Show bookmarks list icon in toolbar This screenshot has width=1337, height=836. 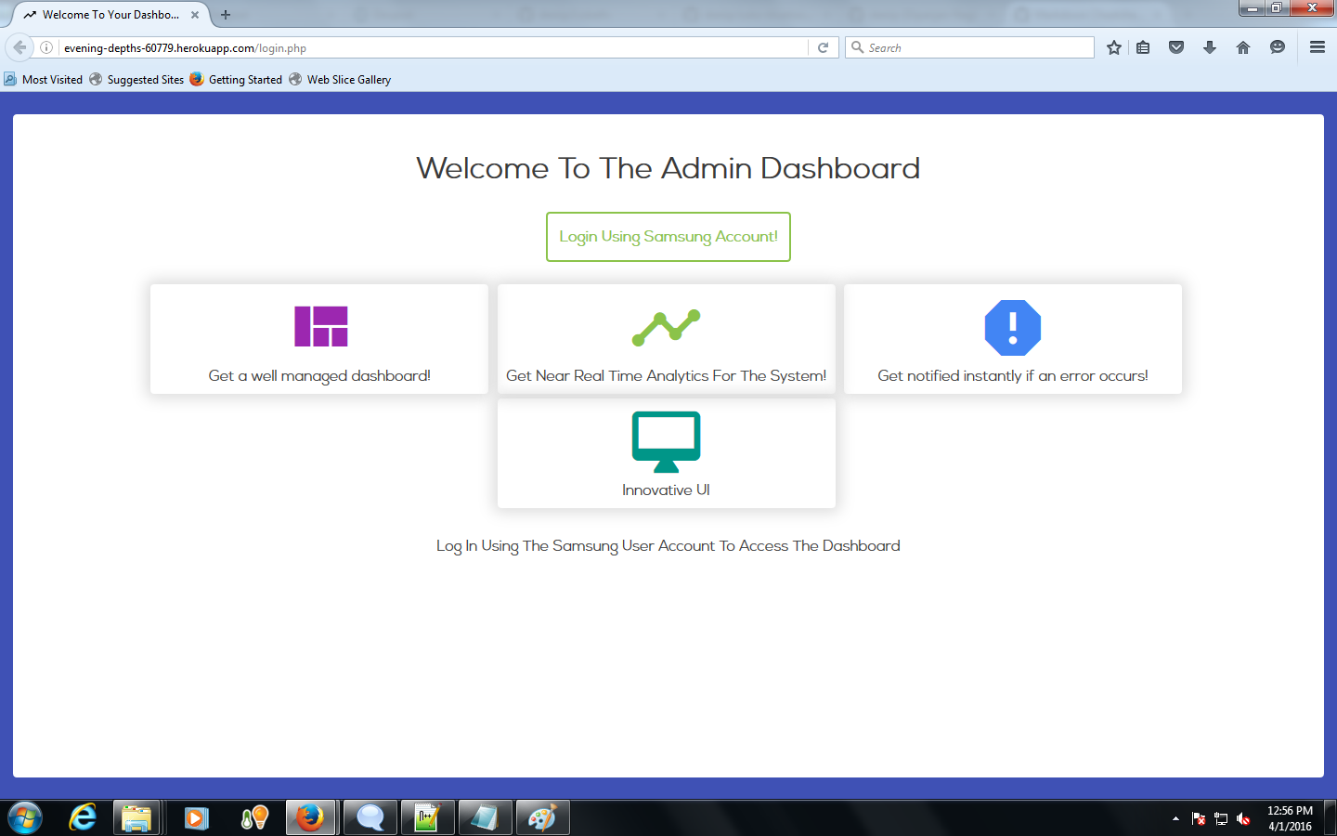point(1143,47)
